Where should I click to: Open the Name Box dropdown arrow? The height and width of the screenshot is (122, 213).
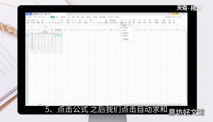pos(40,27)
